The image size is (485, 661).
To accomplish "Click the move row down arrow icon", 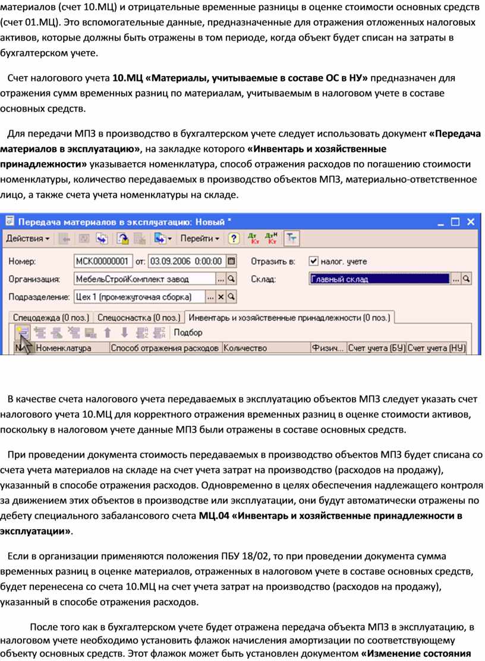I will tap(124, 333).
